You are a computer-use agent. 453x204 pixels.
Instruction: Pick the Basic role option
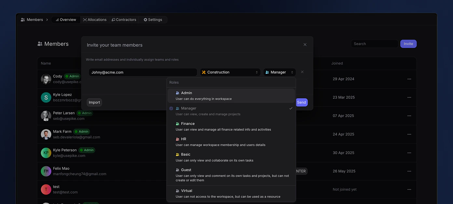coord(231,157)
